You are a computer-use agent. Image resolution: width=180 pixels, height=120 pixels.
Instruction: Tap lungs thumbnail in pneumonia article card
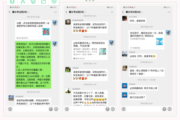click(x=46, y=32)
